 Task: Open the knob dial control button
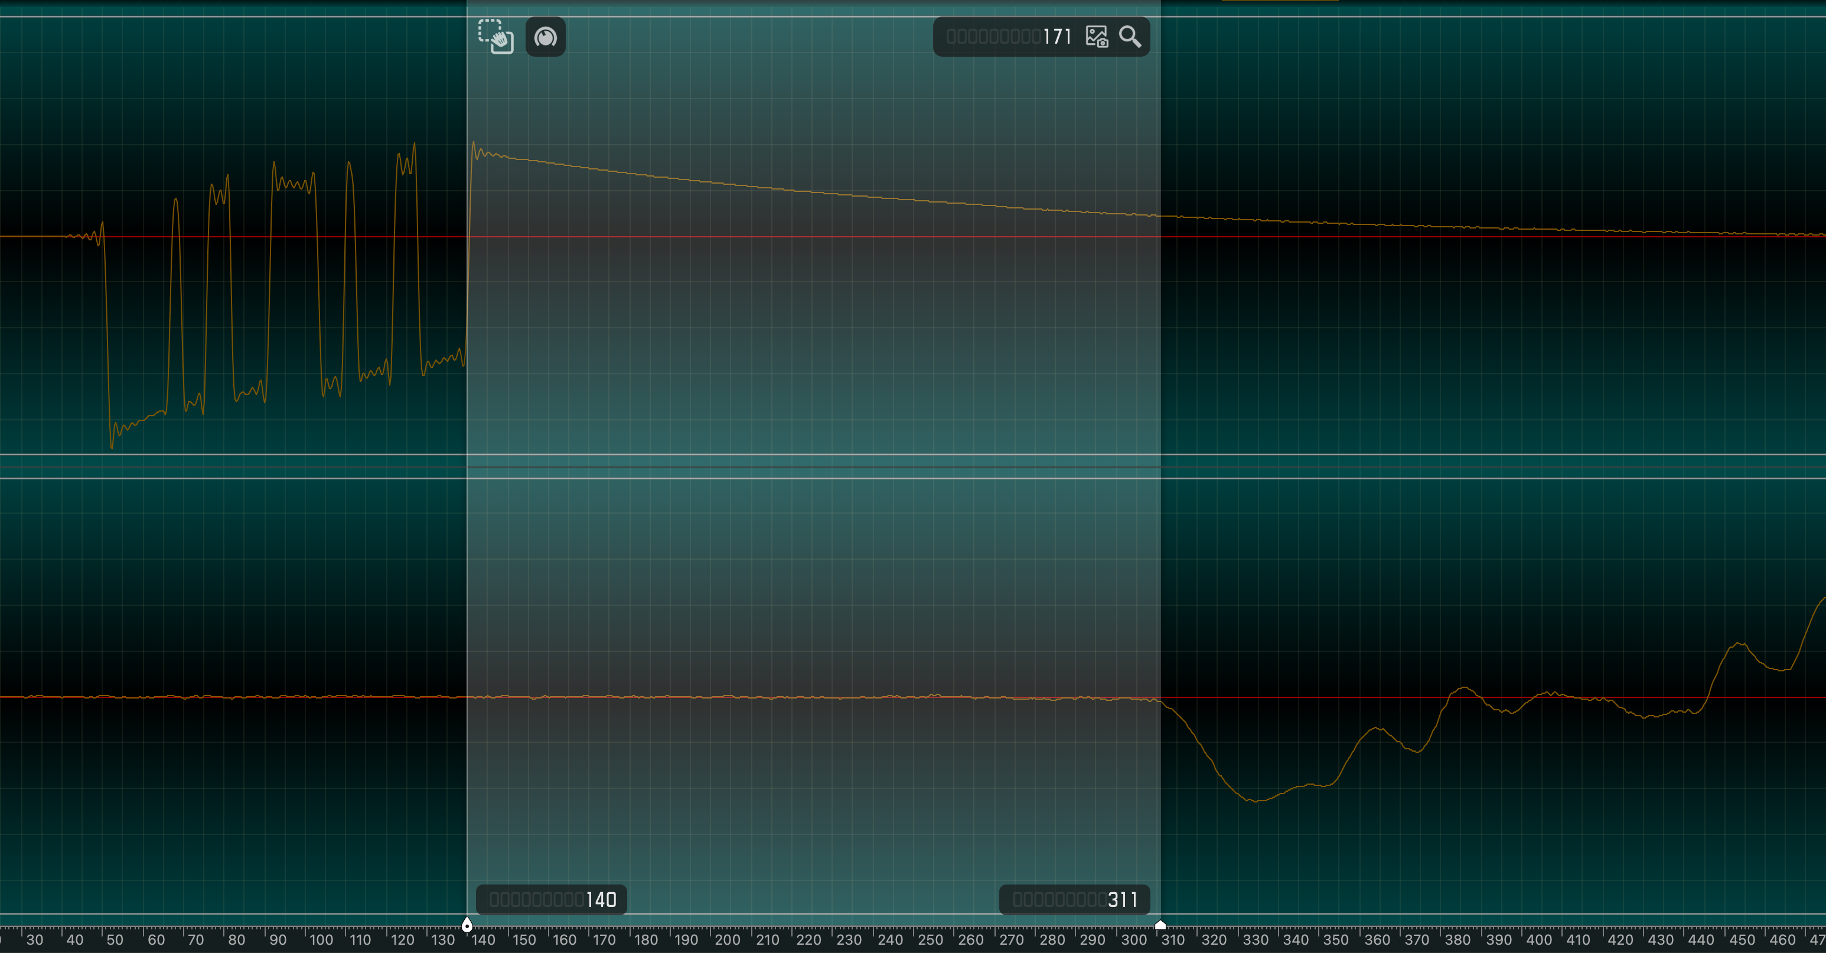point(545,37)
